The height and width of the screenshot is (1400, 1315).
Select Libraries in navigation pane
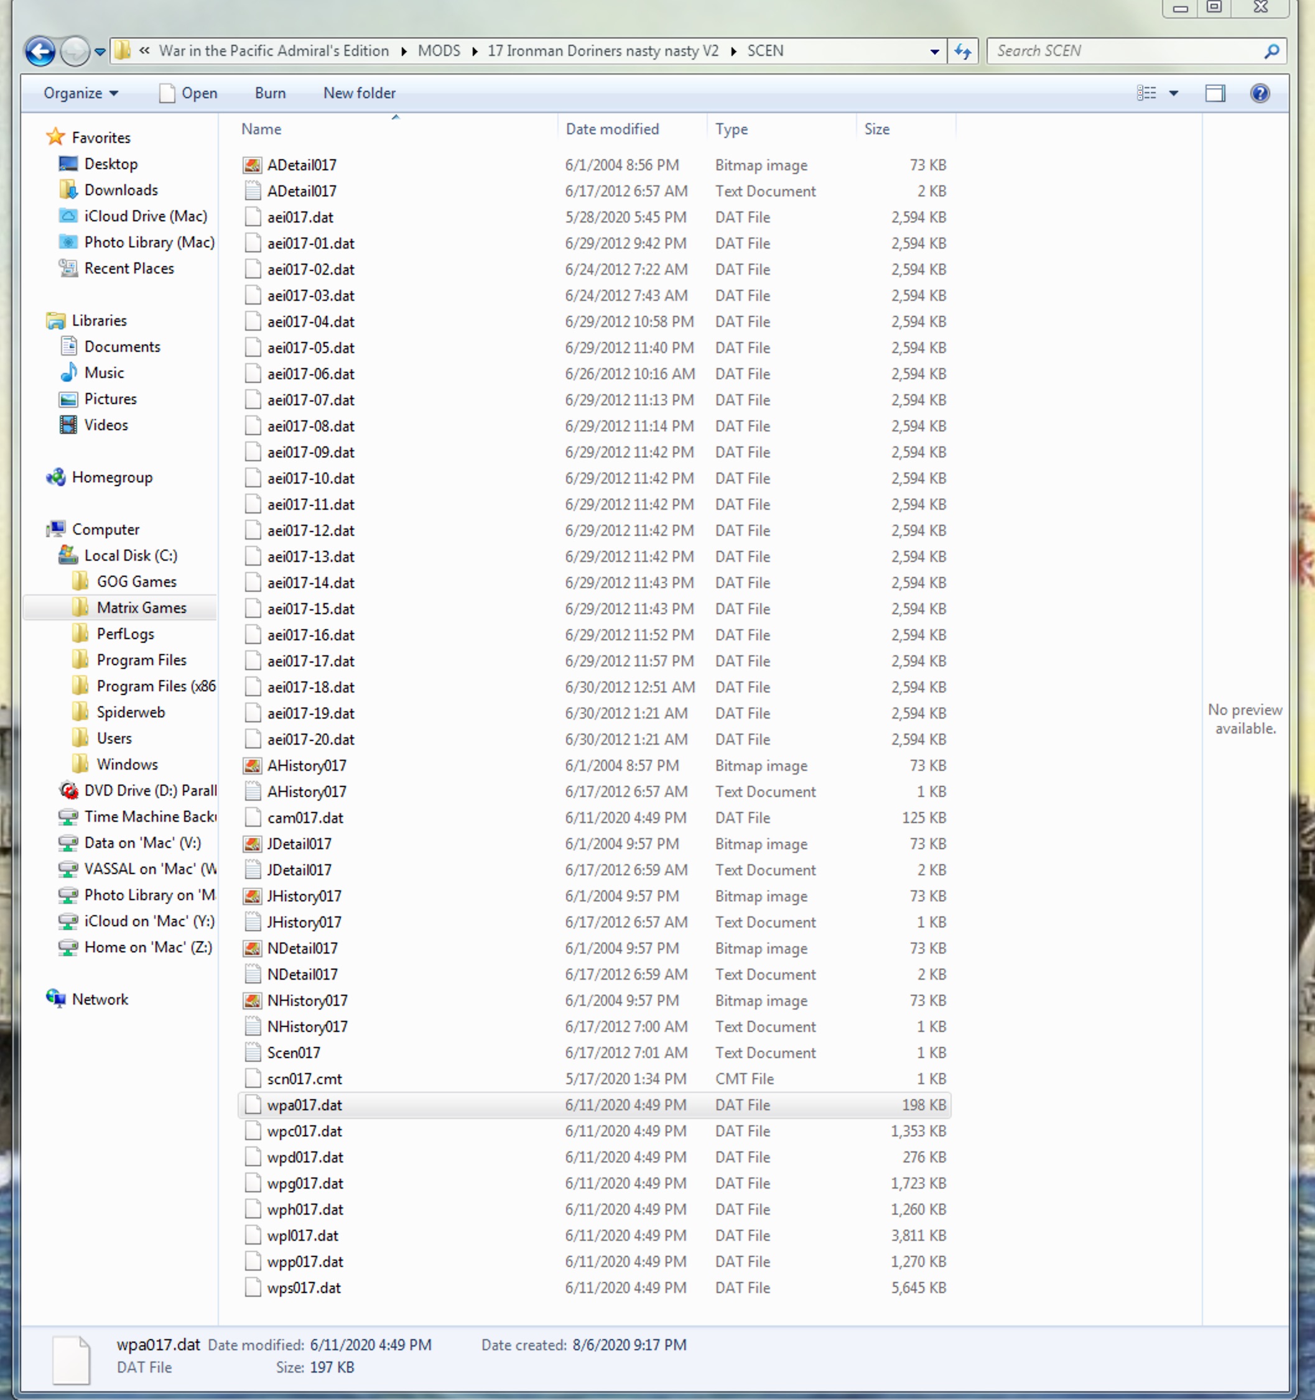(100, 320)
